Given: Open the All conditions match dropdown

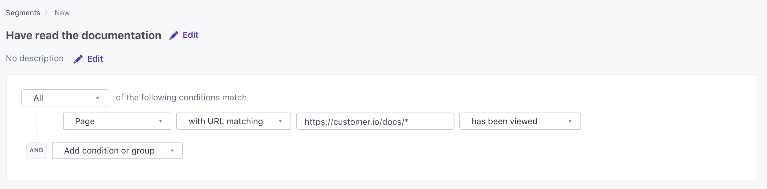Looking at the screenshot, I should click(65, 98).
